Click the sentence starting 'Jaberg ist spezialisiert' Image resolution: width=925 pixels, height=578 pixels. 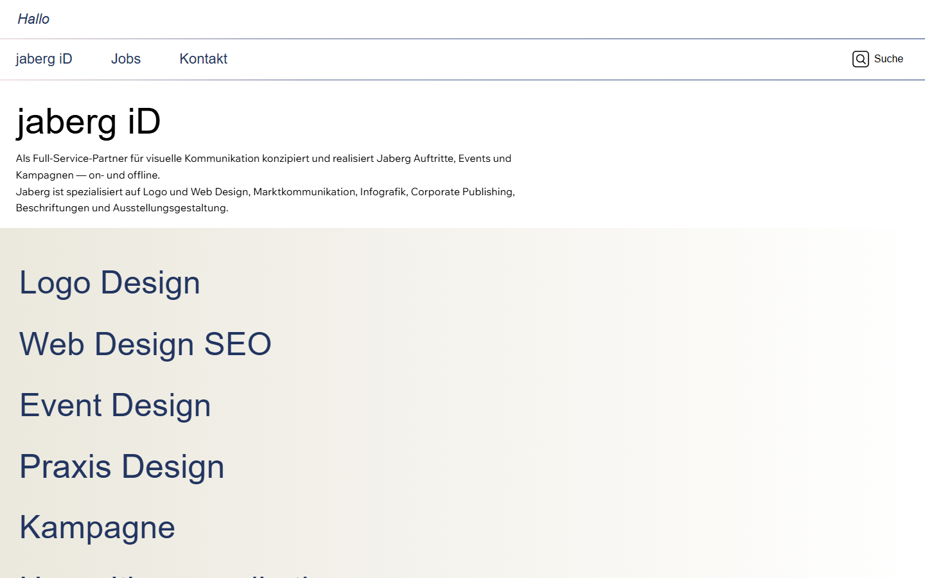pos(265,200)
